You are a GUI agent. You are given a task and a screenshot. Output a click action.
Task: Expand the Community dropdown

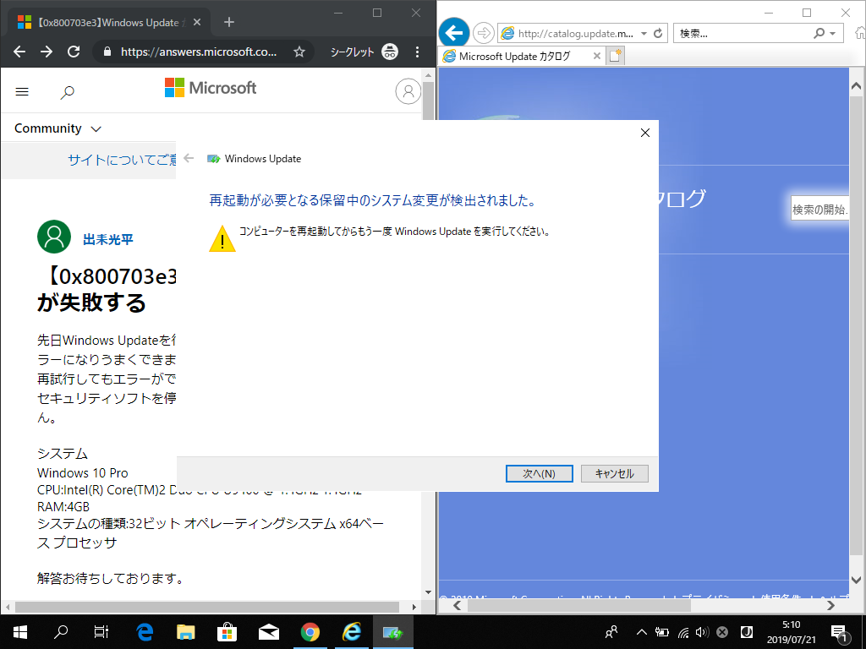58,128
